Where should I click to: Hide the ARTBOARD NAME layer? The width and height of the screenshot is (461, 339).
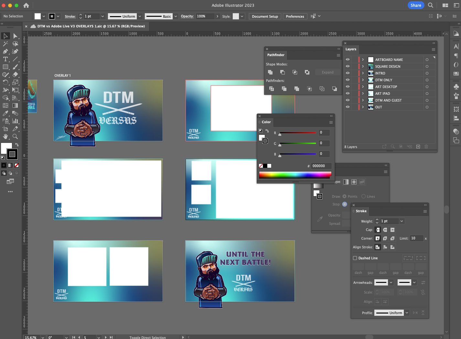348,60
